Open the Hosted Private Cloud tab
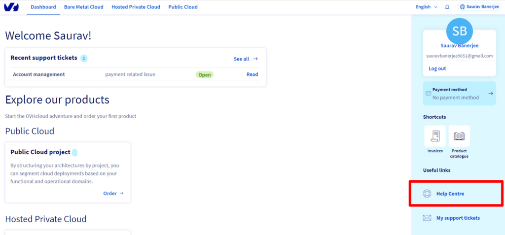Image resolution: width=505 pixels, height=235 pixels. coord(136,7)
